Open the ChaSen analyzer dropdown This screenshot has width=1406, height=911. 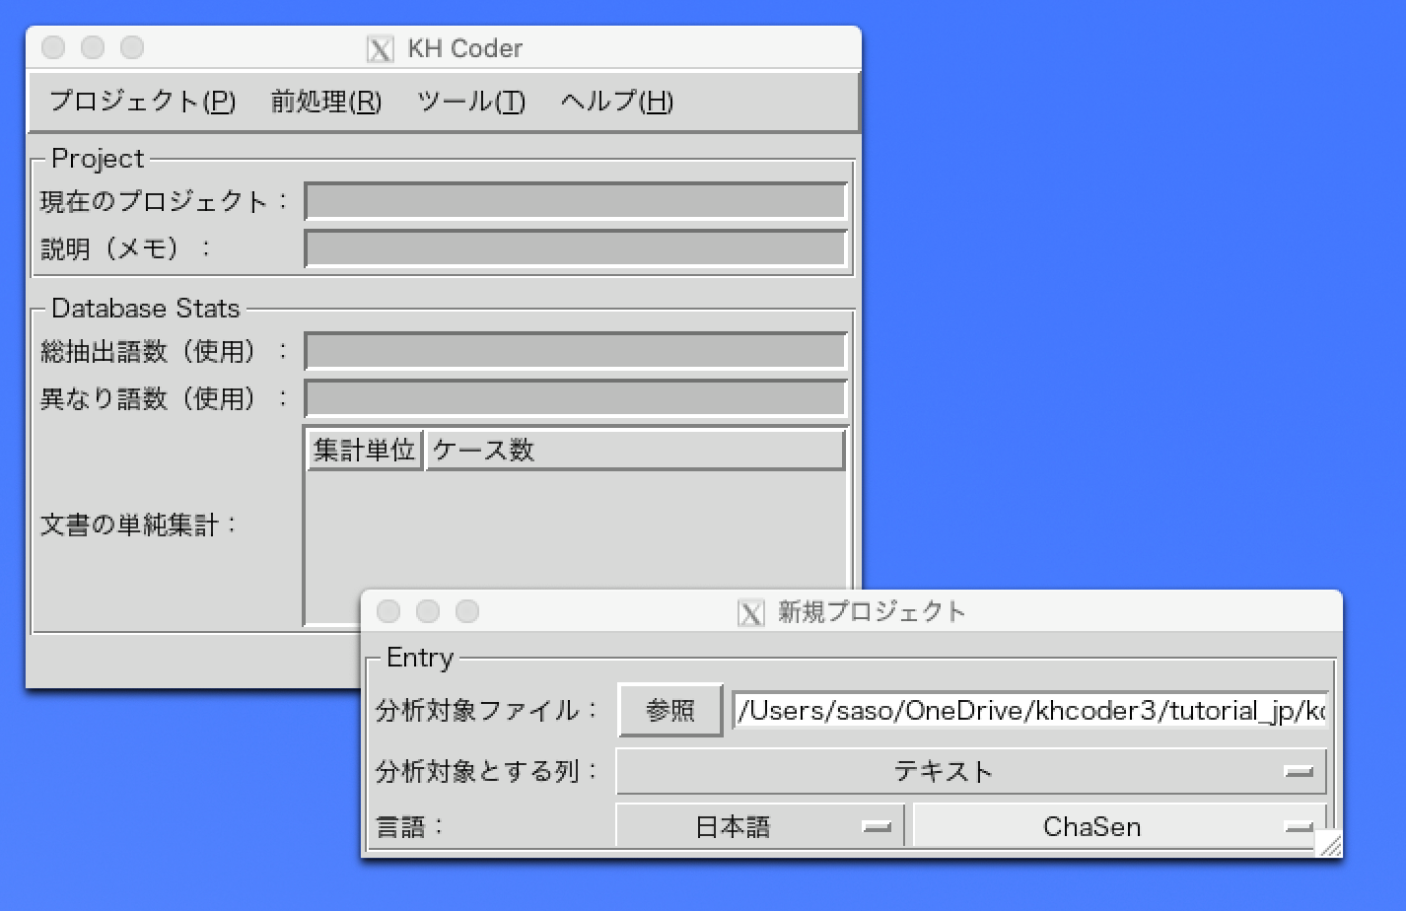pos(1119,826)
